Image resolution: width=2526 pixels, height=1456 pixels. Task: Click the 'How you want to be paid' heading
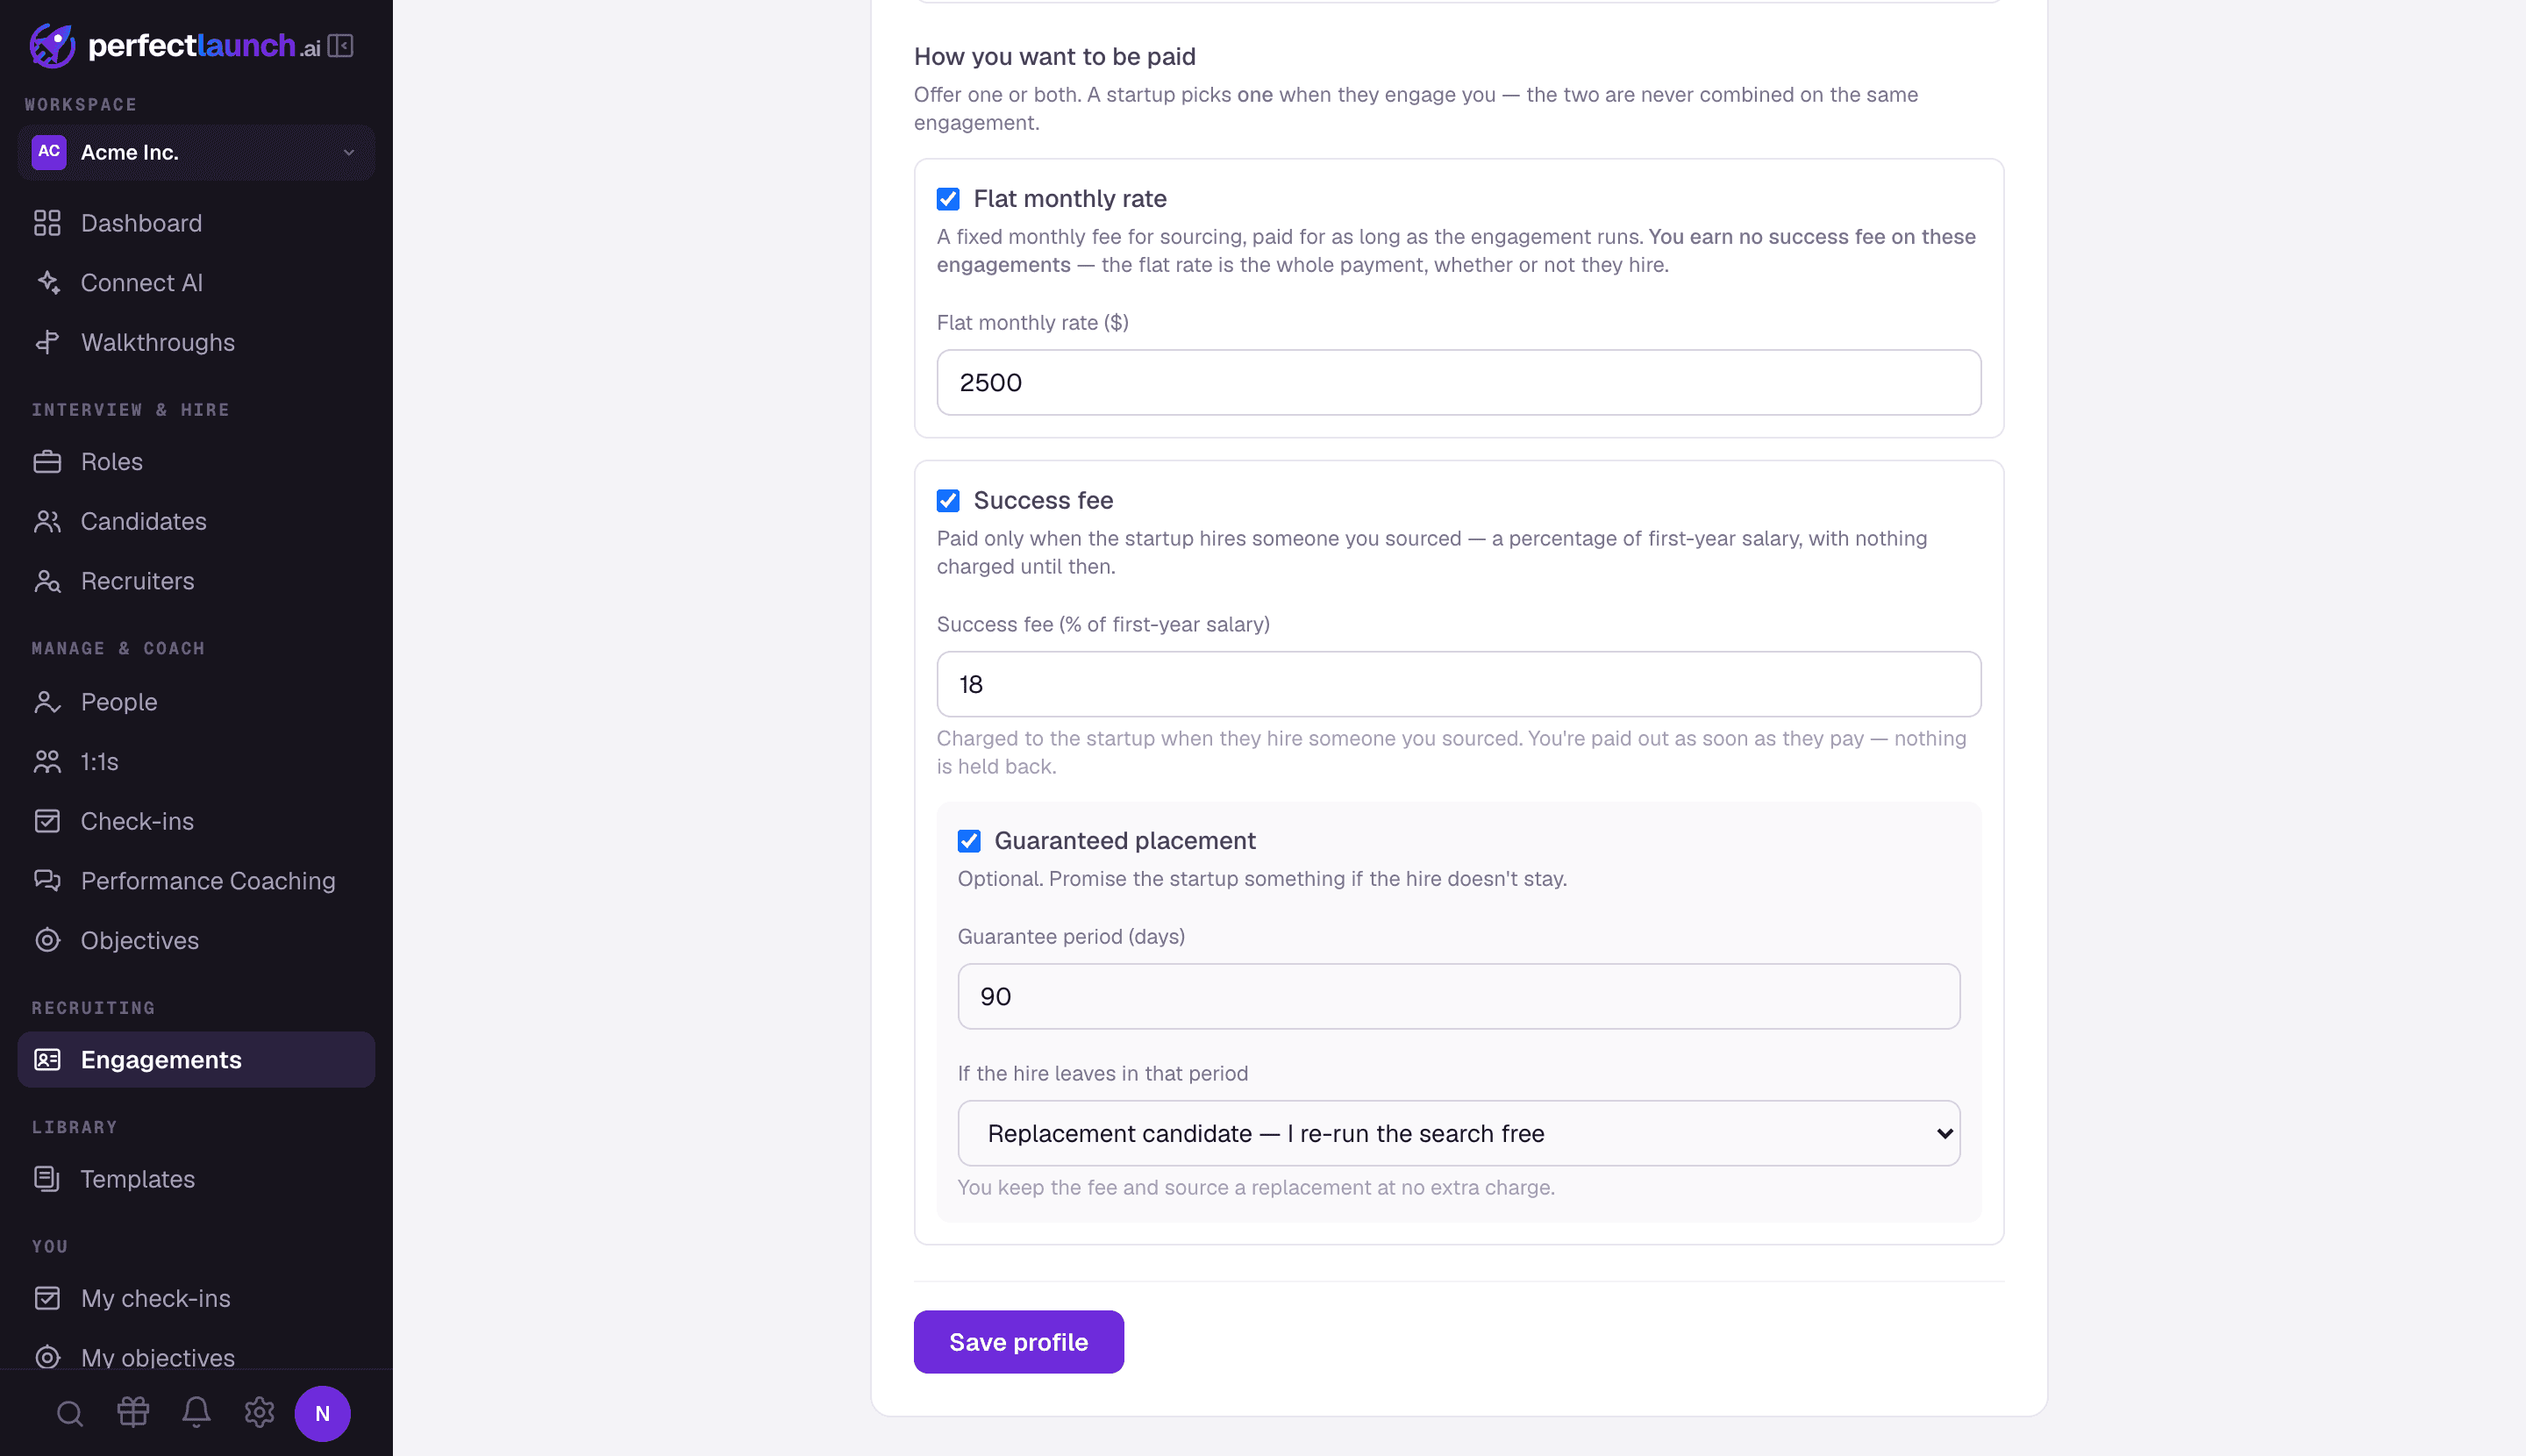click(1054, 57)
